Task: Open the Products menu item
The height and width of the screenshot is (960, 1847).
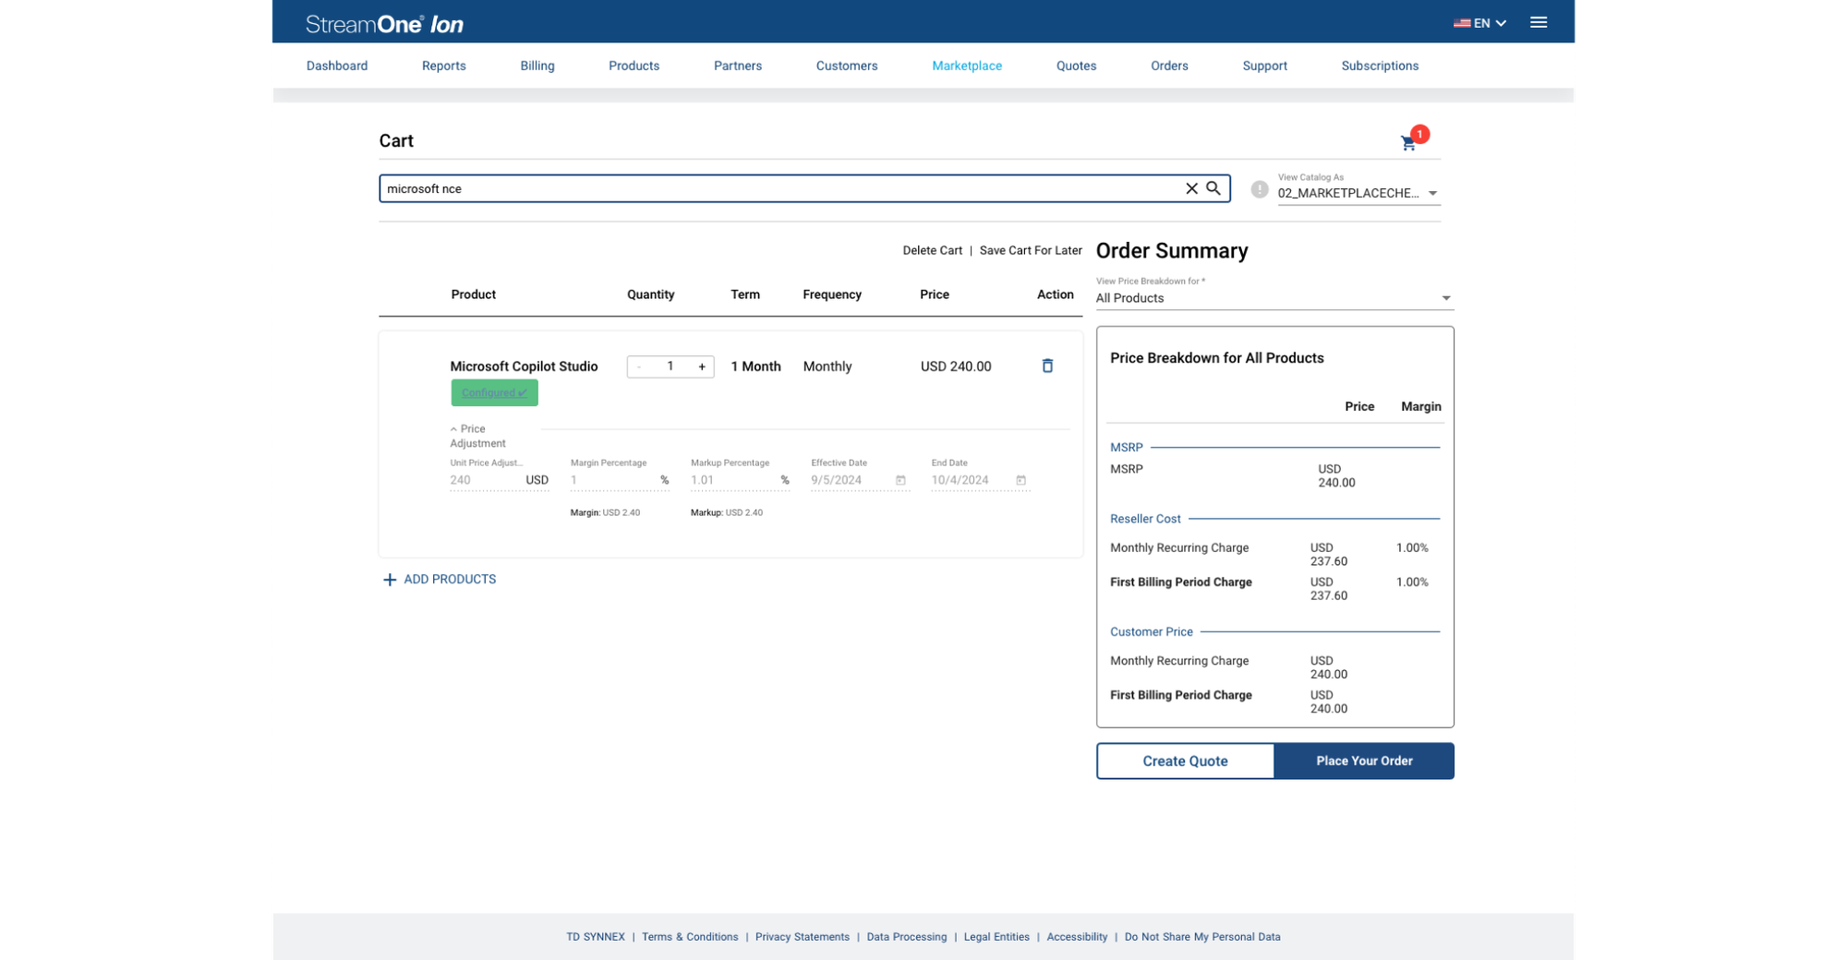Action: 634,66
